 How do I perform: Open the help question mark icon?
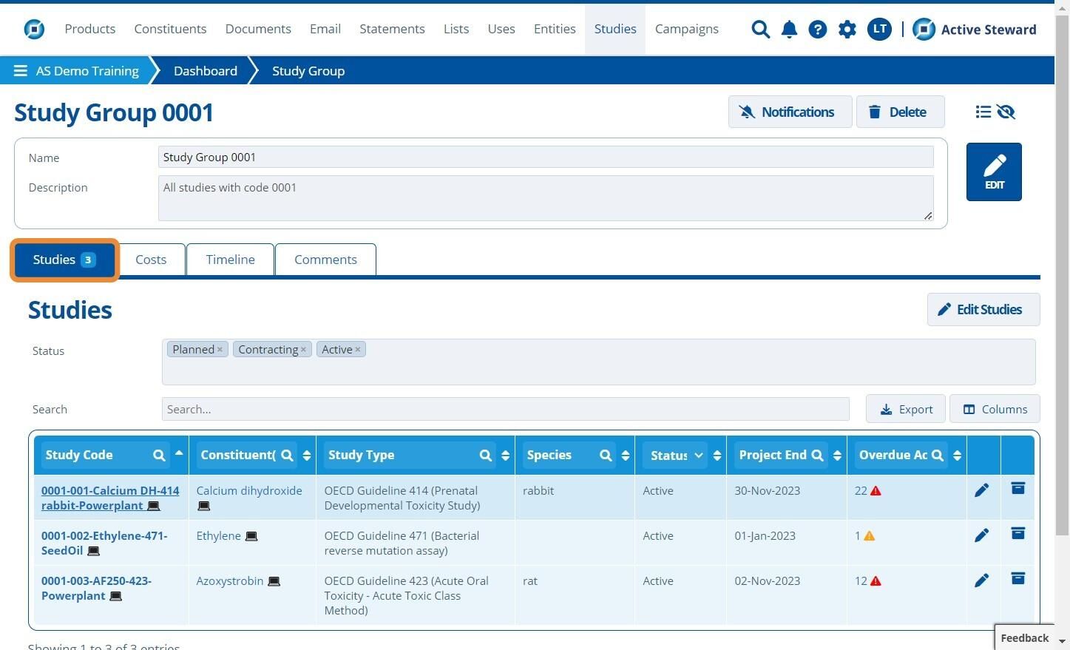tap(817, 29)
